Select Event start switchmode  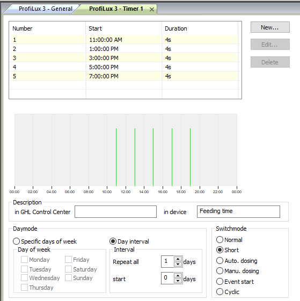coord(235,282)
